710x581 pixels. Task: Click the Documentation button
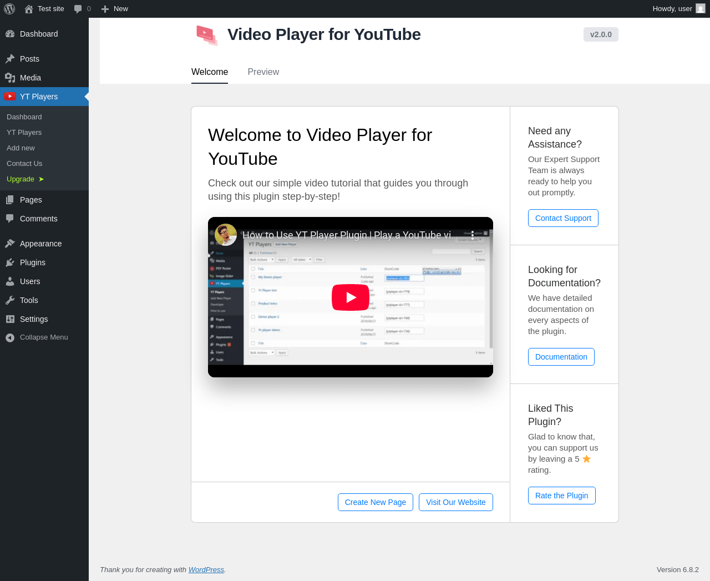click(x=561, y=357)
